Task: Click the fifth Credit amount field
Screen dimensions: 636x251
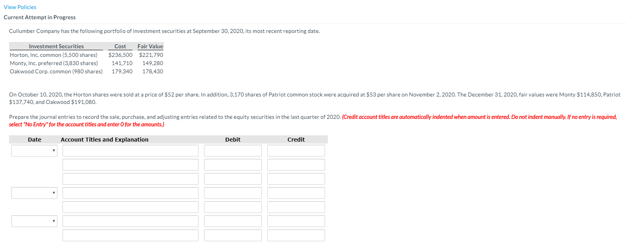Action: tap(296, 207)
